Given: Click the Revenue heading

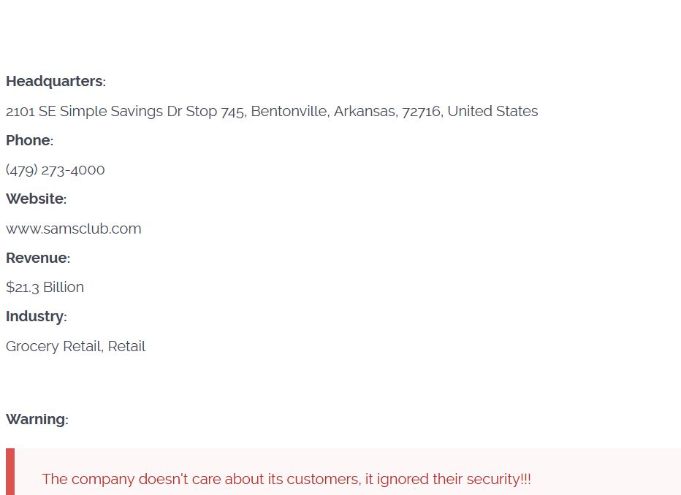Looking at the screenshot, I should click(x=38, y=258).
